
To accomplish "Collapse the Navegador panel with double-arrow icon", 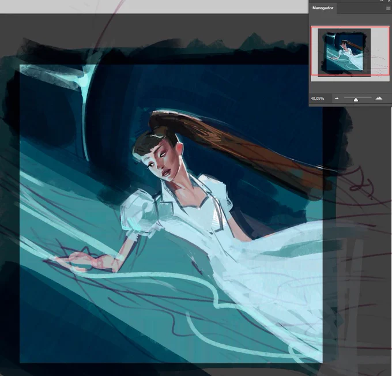I will [x=382, y=1].
